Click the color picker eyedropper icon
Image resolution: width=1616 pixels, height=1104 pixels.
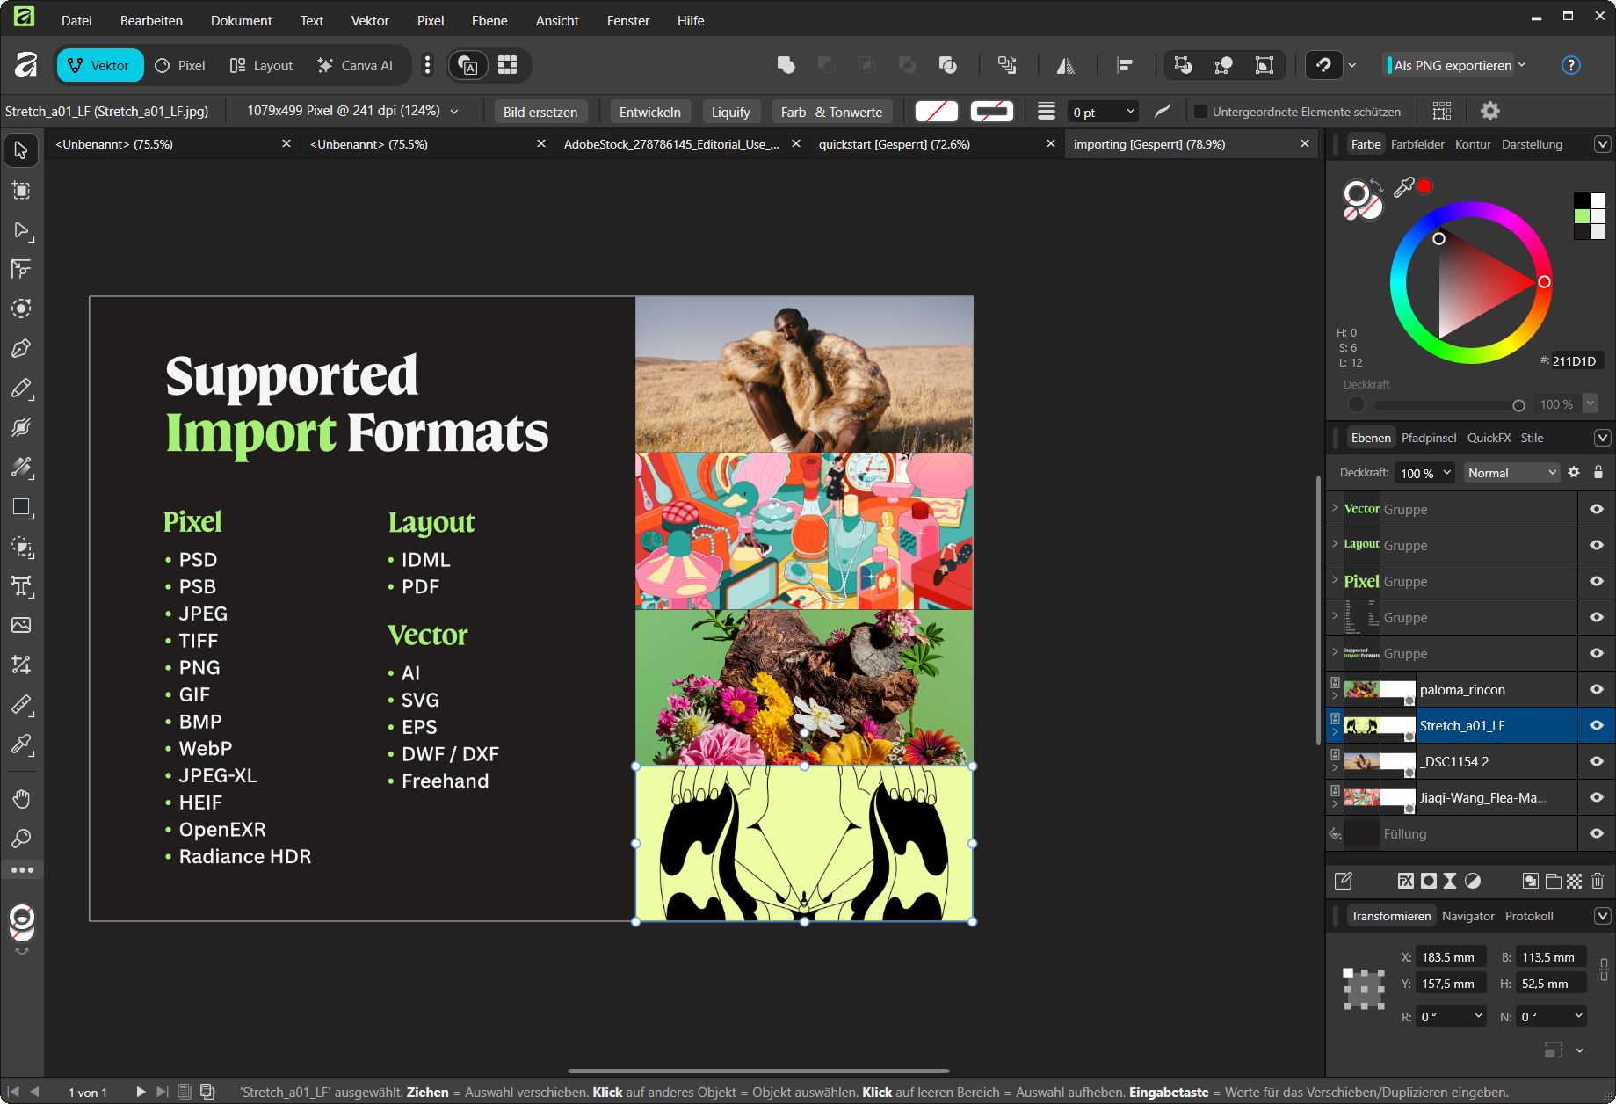(x=1403, y=186)
